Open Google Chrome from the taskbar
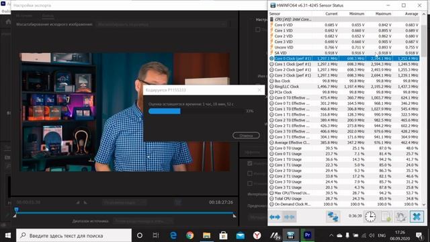The width and height of the screenshot is (430, 242). pyautogui.click(x=189, y=235)
